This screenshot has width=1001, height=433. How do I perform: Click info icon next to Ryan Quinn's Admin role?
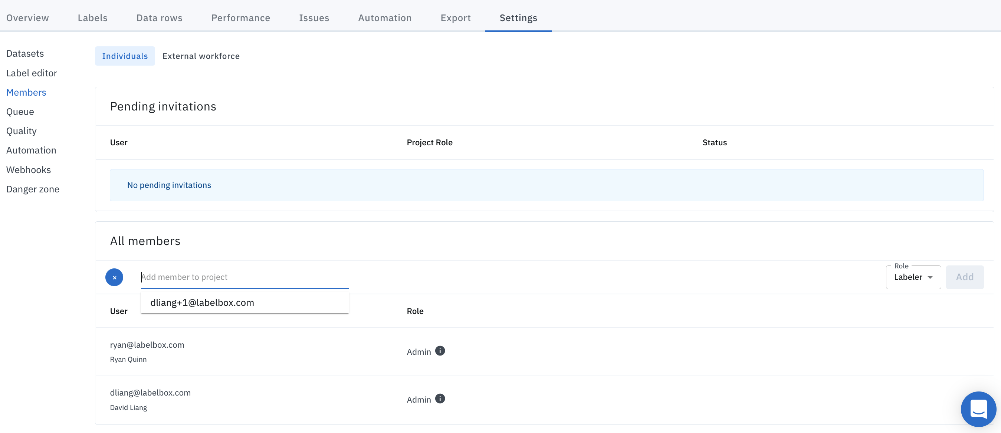pos(440,351)
